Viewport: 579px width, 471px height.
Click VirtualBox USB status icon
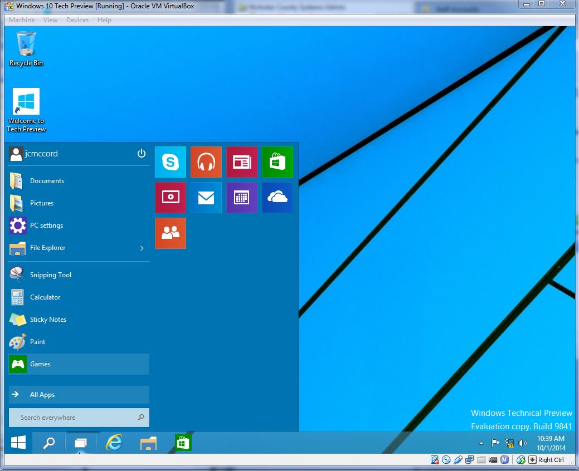click(458, 459)
